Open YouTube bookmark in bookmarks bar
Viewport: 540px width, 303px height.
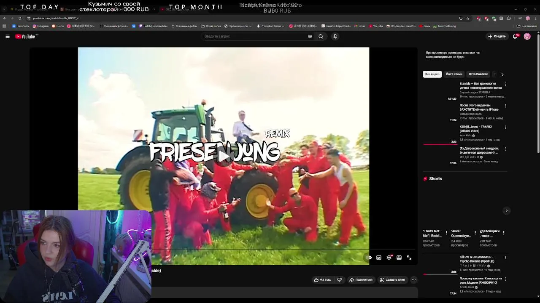pyautogui.click(x=376, y=26)
